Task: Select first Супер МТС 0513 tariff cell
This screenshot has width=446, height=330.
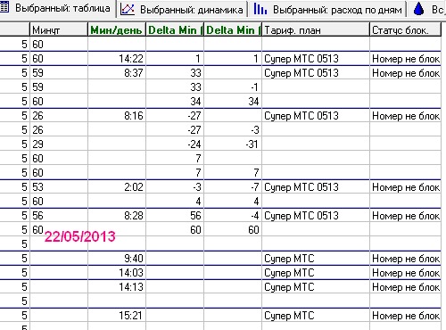Action: [316, 59]
